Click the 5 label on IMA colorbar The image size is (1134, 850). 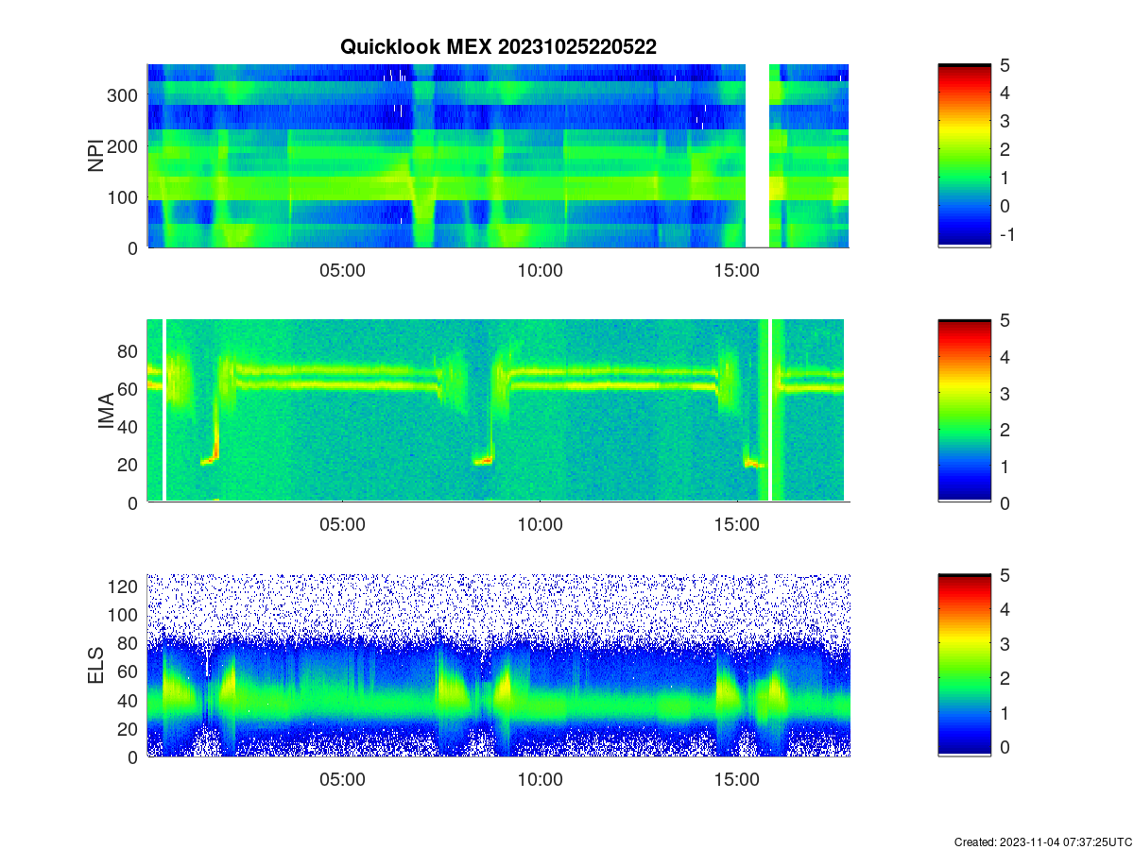pyautogui.click(x=1005, y=320)
